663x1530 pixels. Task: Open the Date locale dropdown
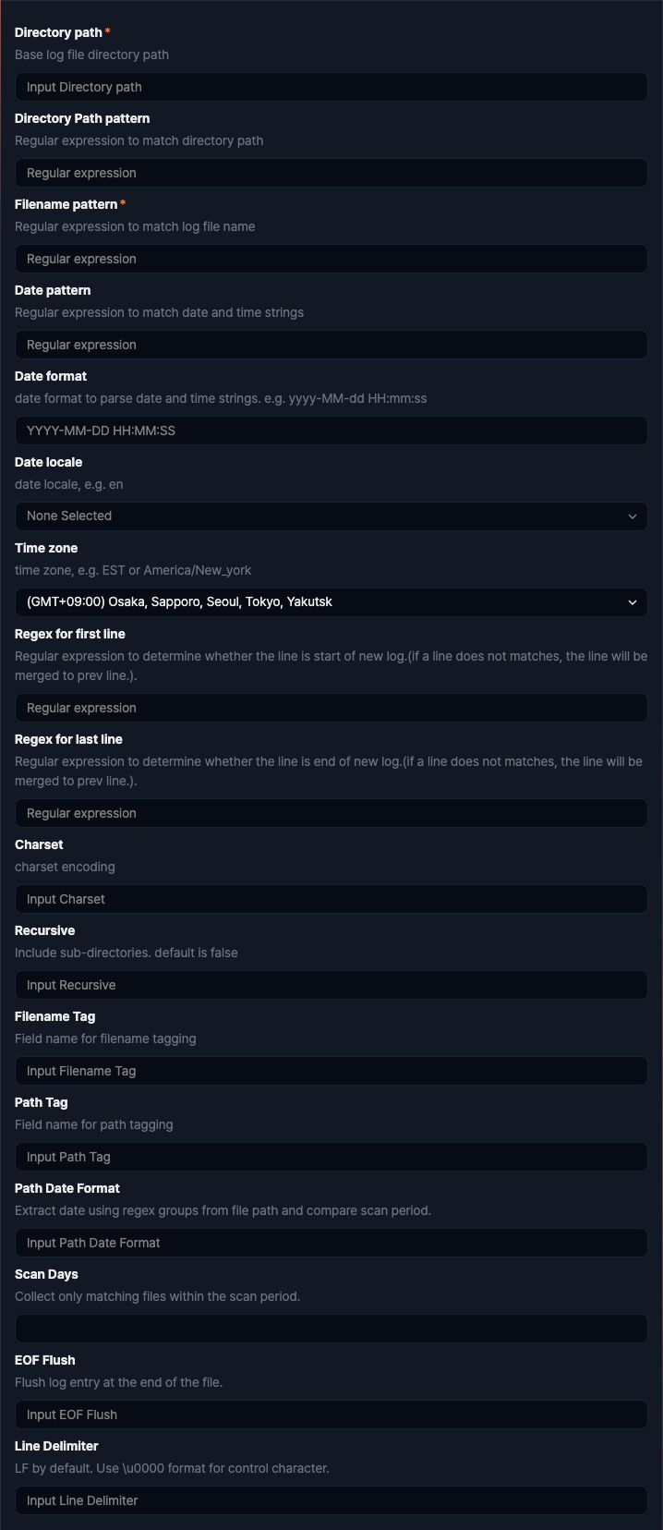pyautogui.click(x=331, y=516)
